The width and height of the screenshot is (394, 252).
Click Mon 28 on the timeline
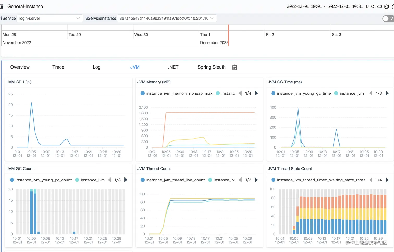tap(9, 35)
